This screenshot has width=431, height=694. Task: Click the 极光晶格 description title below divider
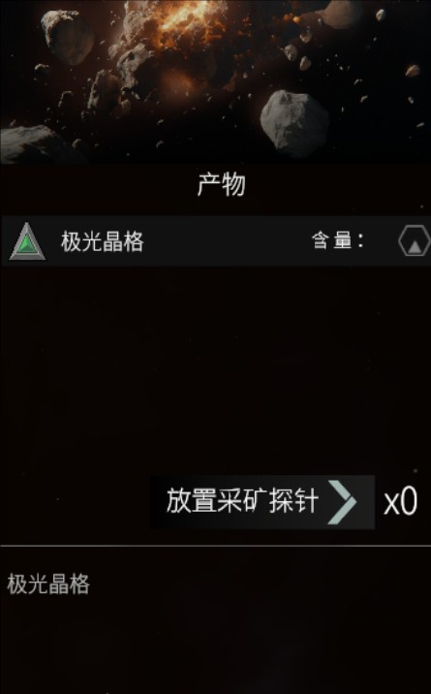click(48, 584)
